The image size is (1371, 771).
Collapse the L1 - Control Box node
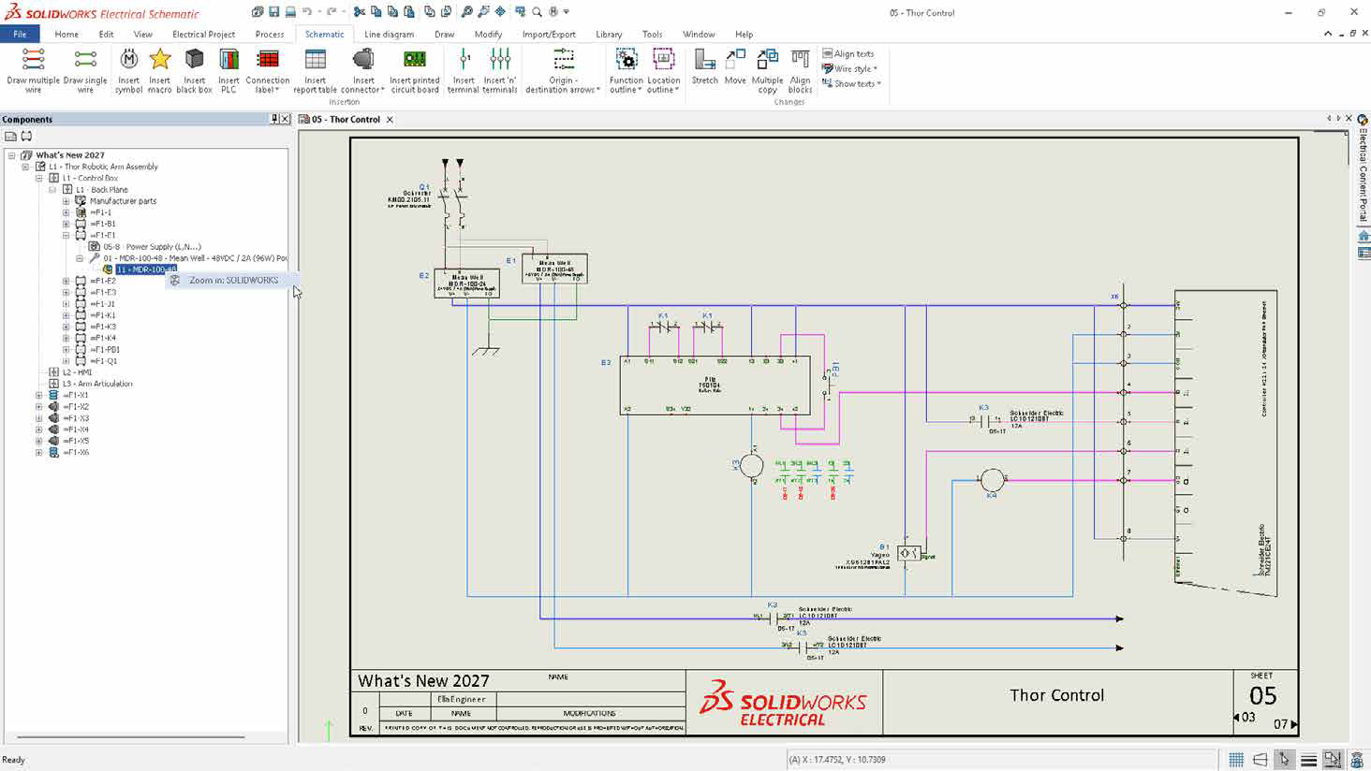[39, 178]
